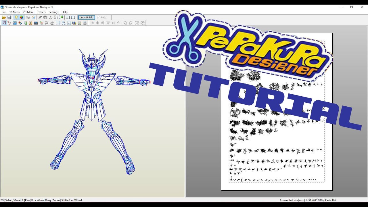This screenshot has width=368, height=207.
Task: Click the redo arrow in second toolbar
Action: click(52, 23)
